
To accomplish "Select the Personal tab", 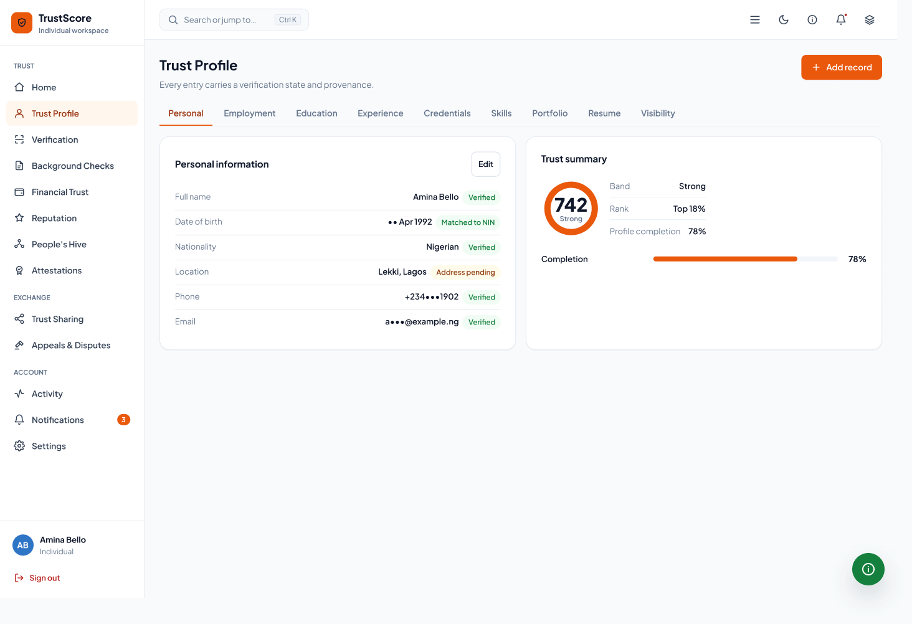I will [186, 113].
